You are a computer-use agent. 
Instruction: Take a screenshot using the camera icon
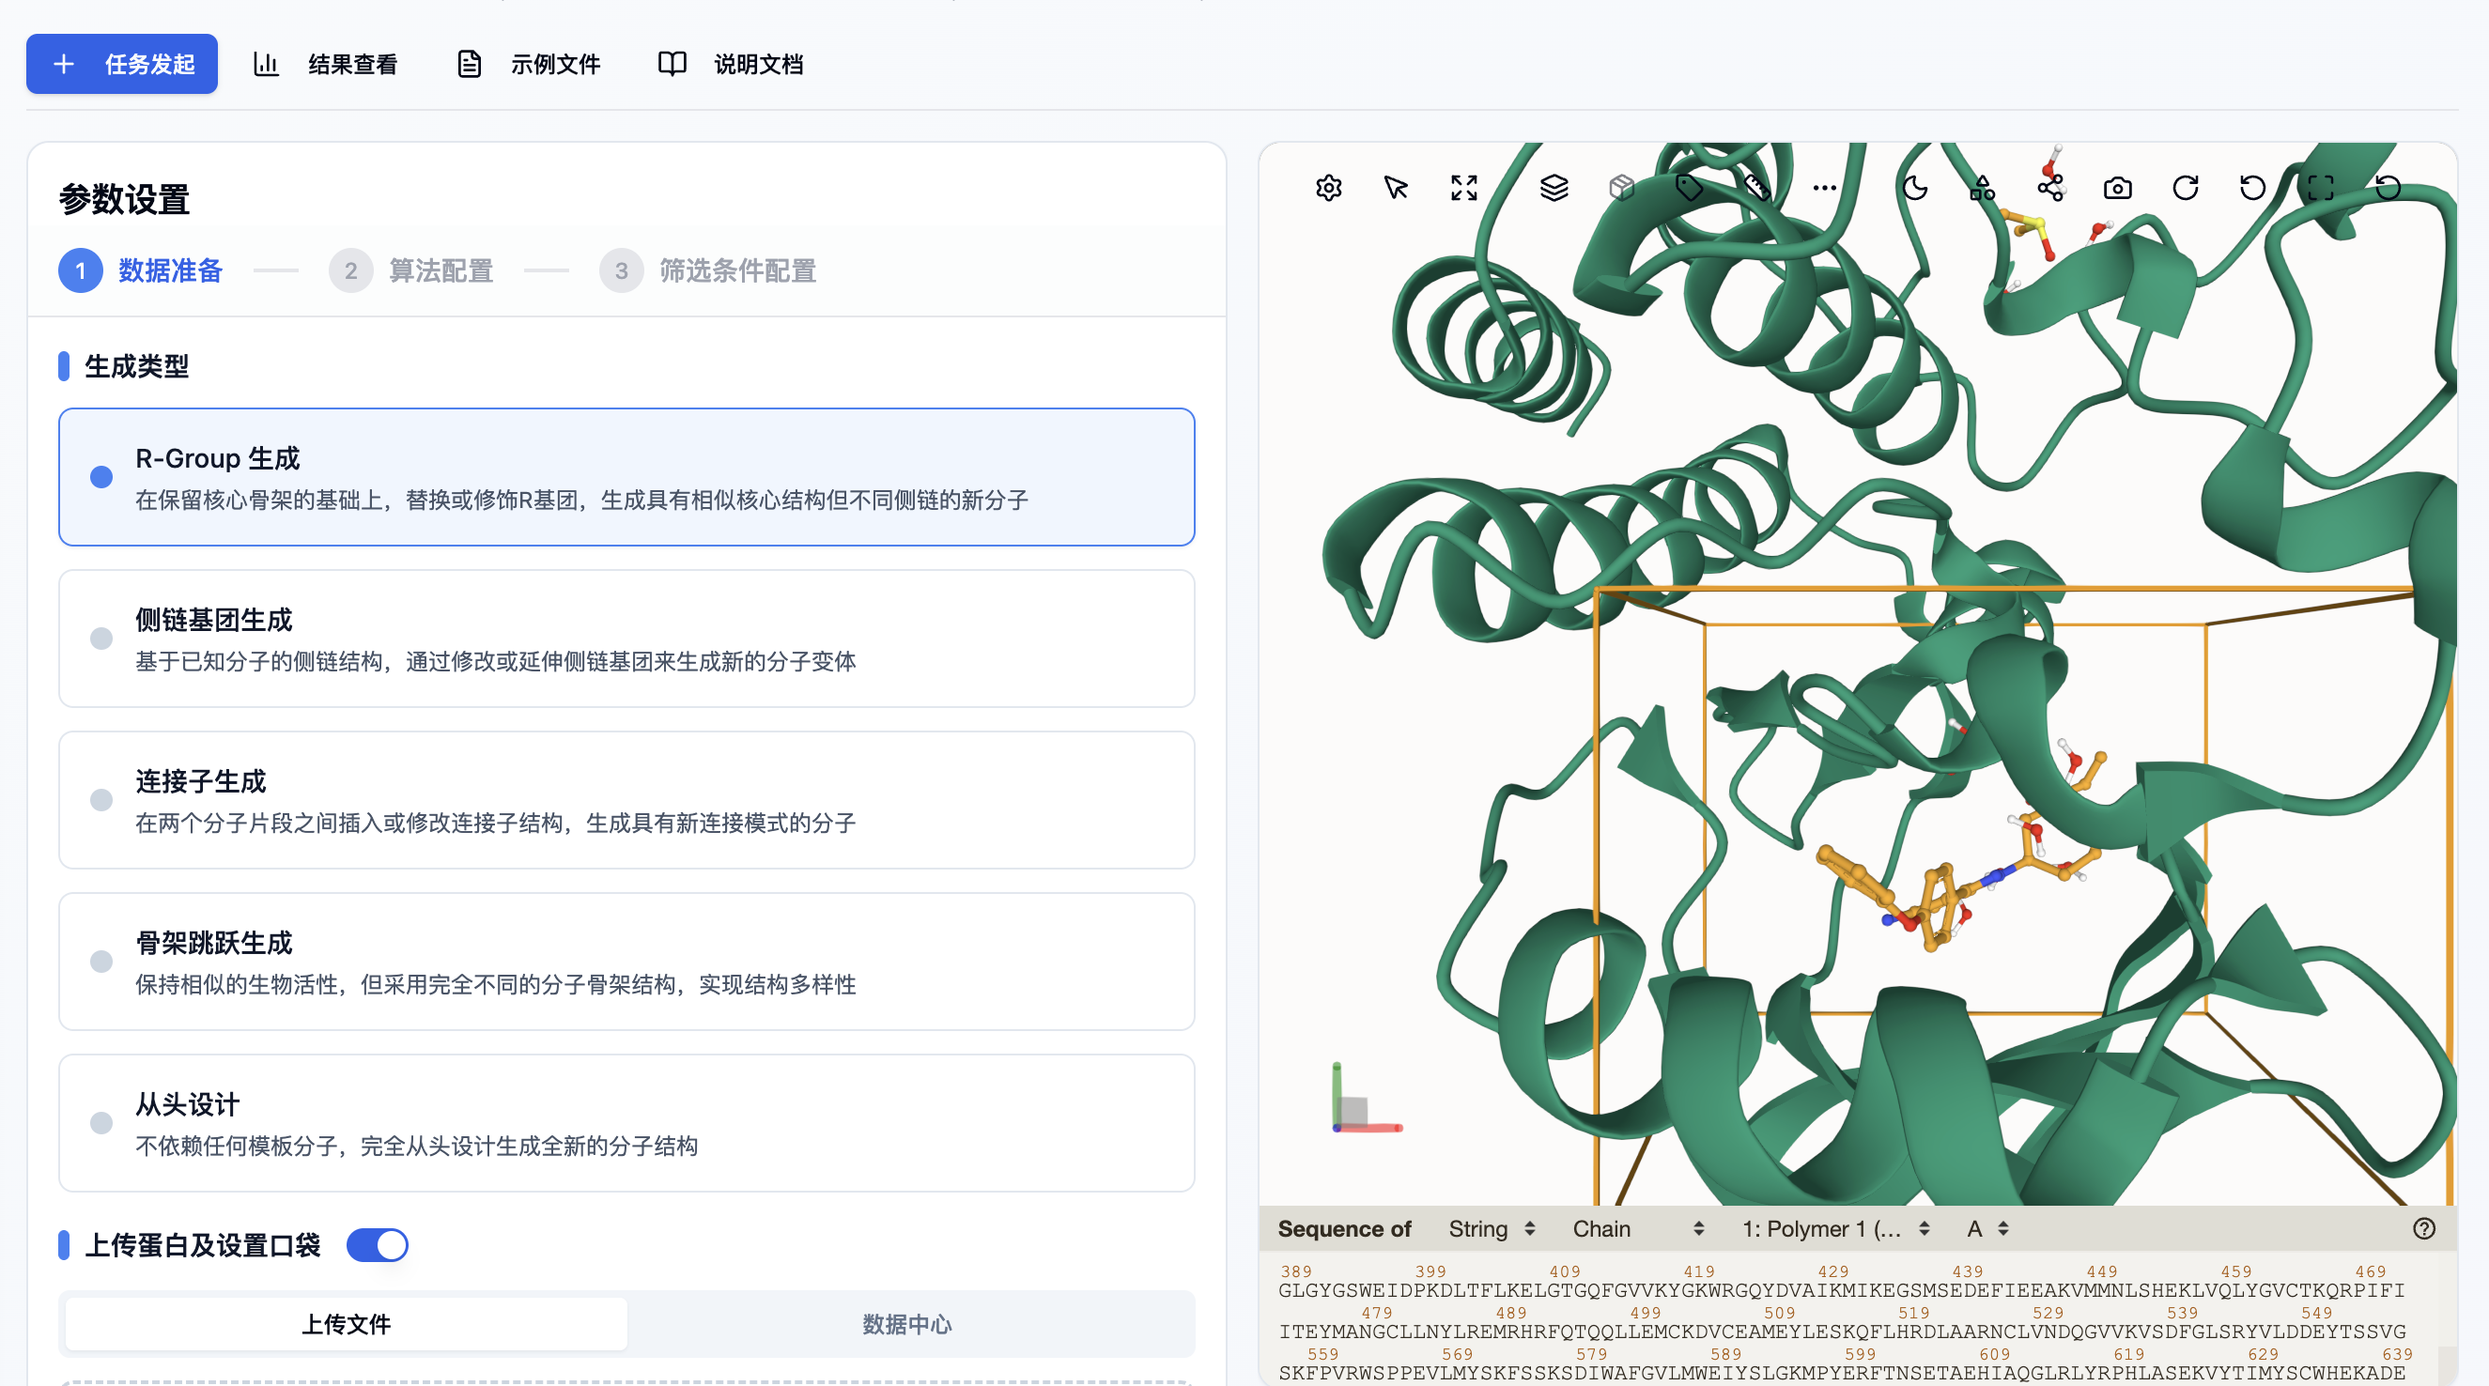(x=2117, y=188)
